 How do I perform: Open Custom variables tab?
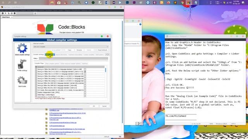[89, 54]
